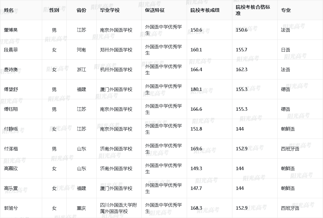Viewport: 323px width, 218px height.
Task: Click score 180.1
Action: click(196, 89)
